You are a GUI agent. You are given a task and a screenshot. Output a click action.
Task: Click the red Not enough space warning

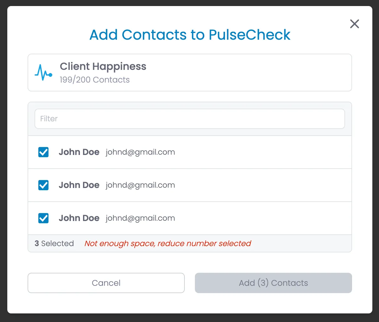(x=168, y=243)
